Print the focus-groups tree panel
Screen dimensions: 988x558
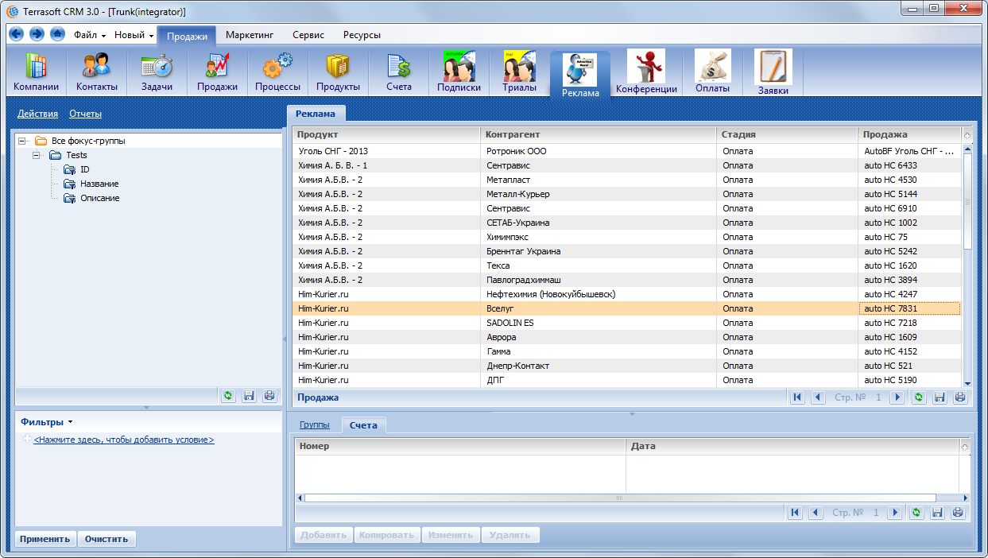pos(269,396)
